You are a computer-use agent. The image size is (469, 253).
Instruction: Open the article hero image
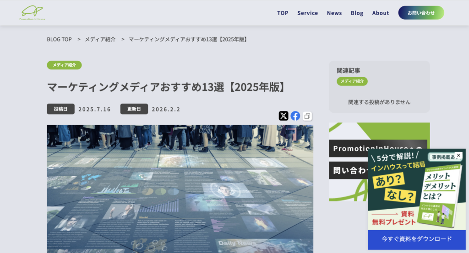180,189
